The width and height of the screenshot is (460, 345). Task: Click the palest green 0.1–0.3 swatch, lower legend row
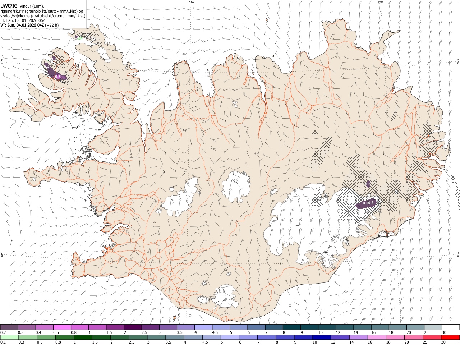coord(9,337)
